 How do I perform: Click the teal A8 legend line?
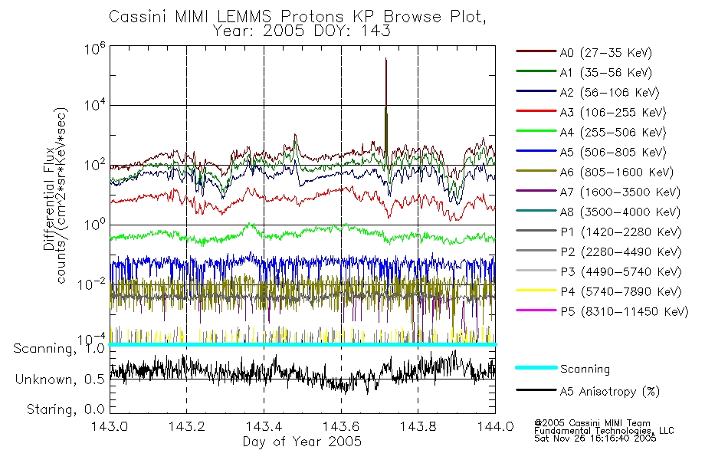[536, 211]
